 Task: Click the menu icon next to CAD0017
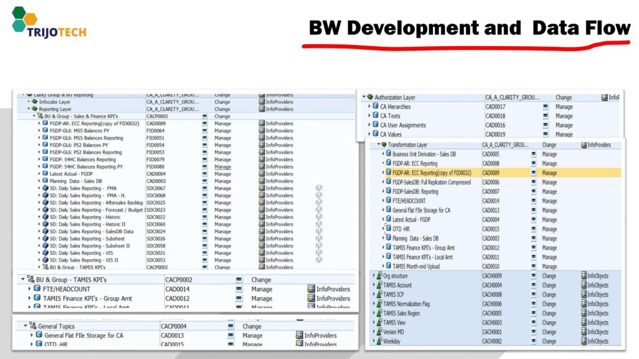tap(545, 107)
